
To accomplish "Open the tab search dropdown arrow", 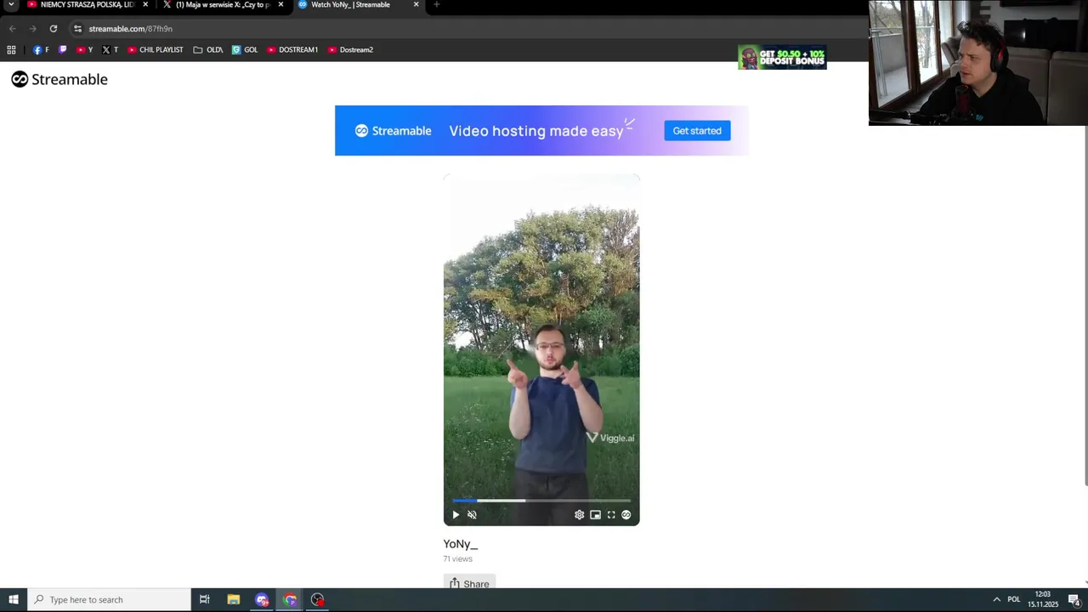I will pos(11,5).
